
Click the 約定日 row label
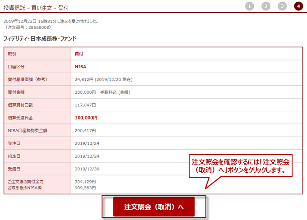[x=14, y=156]
